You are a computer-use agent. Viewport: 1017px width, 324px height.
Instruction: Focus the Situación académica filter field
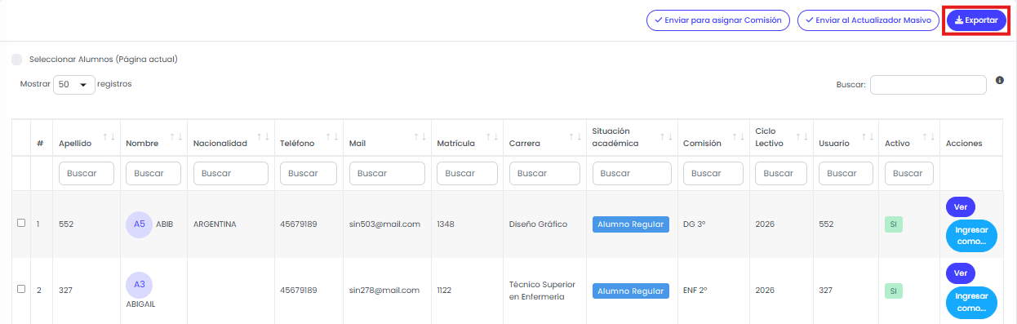click(x=632, y=173)
